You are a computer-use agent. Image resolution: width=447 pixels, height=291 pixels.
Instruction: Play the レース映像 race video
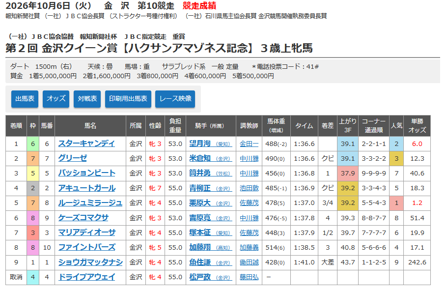pyautogui.click(x=175, y=99)
